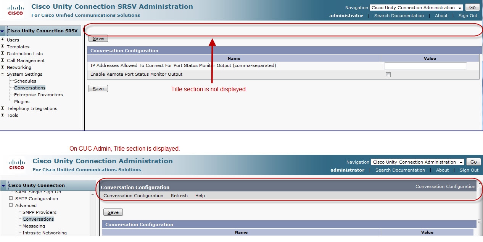483x242 pixels.
Task: Collapse the Cisco Unity Connection SRSV arrow icon
Action: tap(2, 31)
